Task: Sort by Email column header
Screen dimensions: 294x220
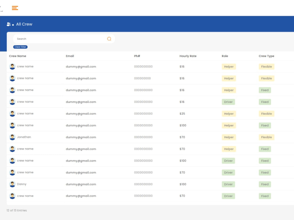Action: point(70,56)
